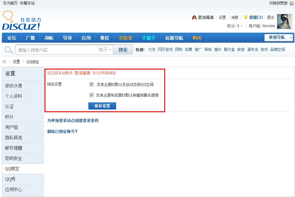This screenshot has width=295, height=197.
Task: Click hot search term 交友
Action: tap(152, 49)
